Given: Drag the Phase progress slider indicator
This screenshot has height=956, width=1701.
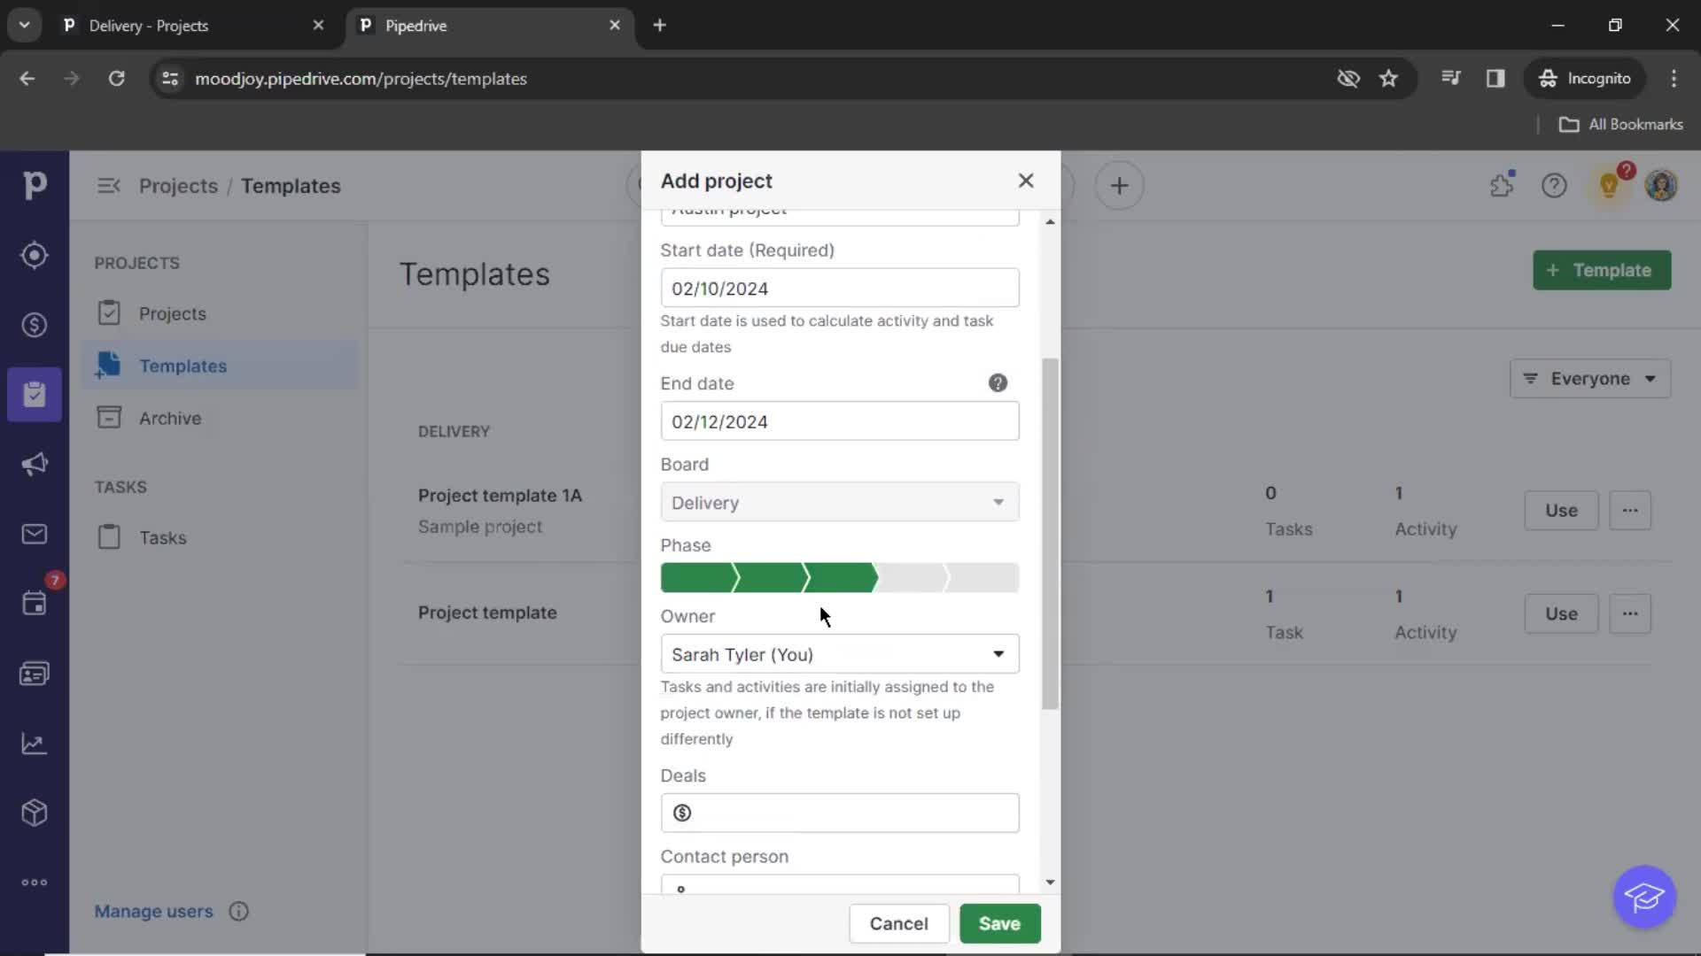Looking at the screenshot, I should 876,576.
